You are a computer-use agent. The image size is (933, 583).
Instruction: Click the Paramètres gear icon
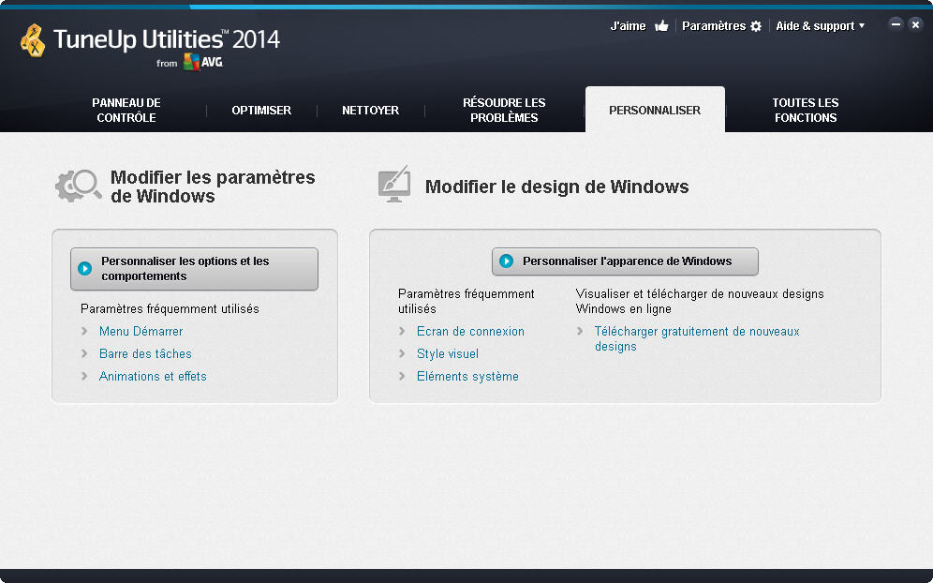click(x=756, y=26)
